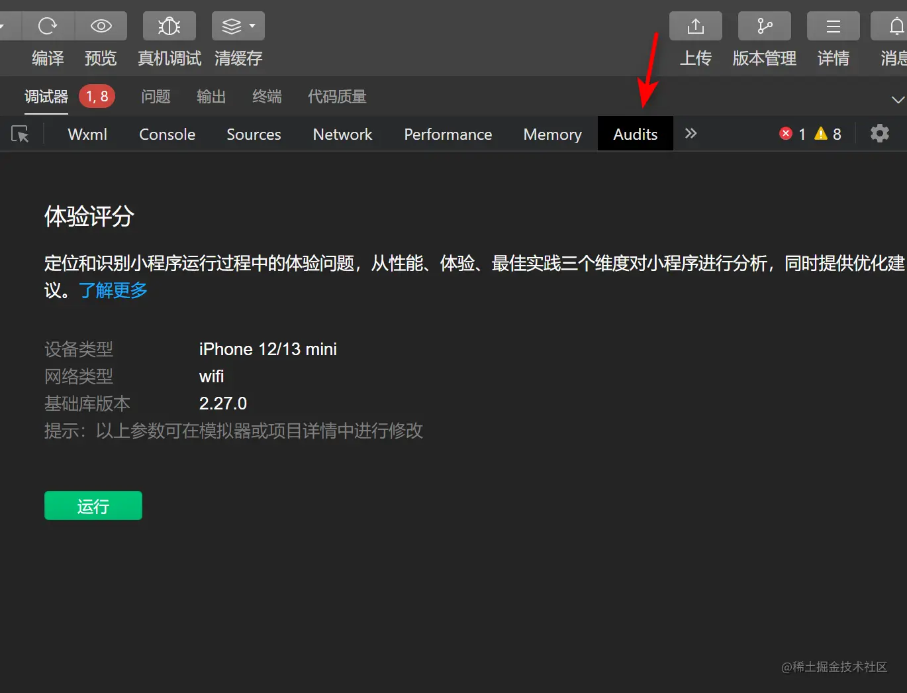Open the Console tab

[x=167, y=134]
